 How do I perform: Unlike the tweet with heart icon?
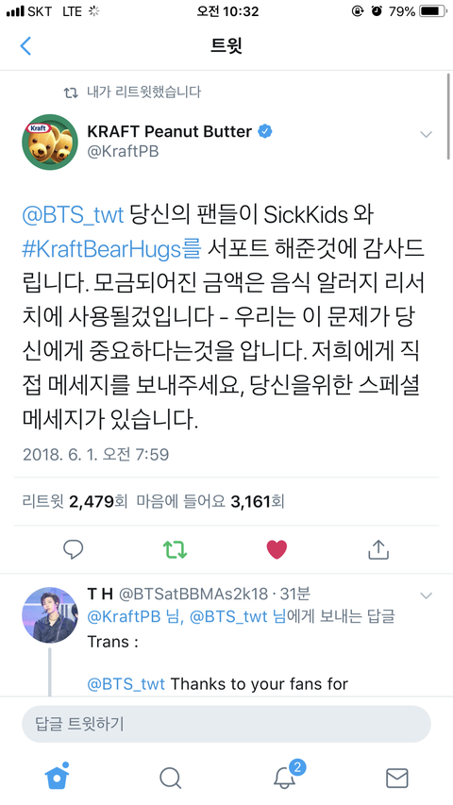(277, 549)
